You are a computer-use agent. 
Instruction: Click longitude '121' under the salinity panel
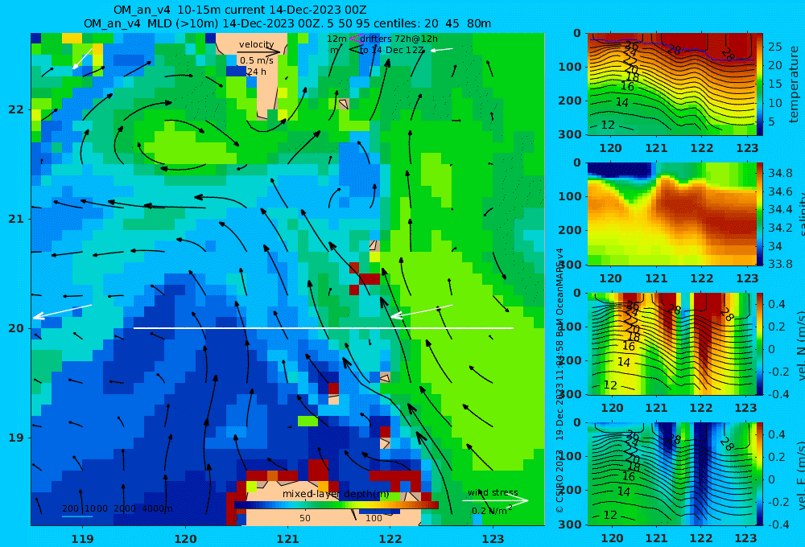656,278
